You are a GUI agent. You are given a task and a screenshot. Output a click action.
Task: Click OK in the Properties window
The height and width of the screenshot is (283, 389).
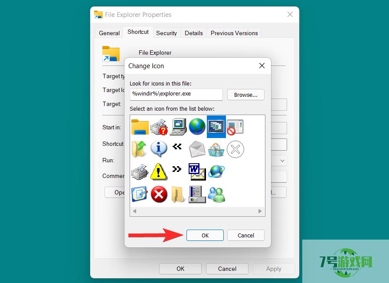(x=180, y=269)
